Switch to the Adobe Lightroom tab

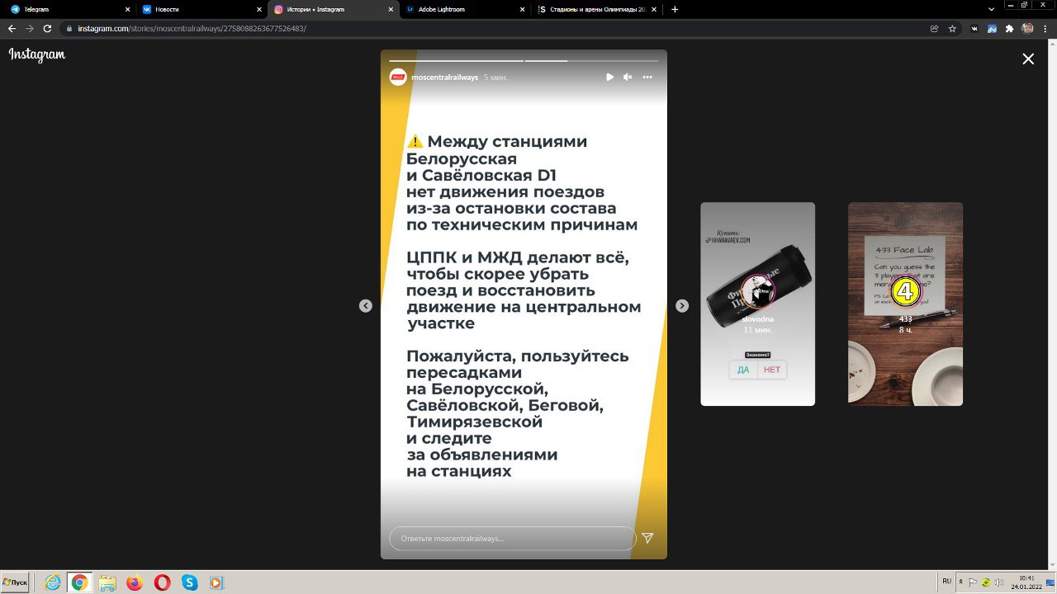pyautogui.click(x=465, y=9)
